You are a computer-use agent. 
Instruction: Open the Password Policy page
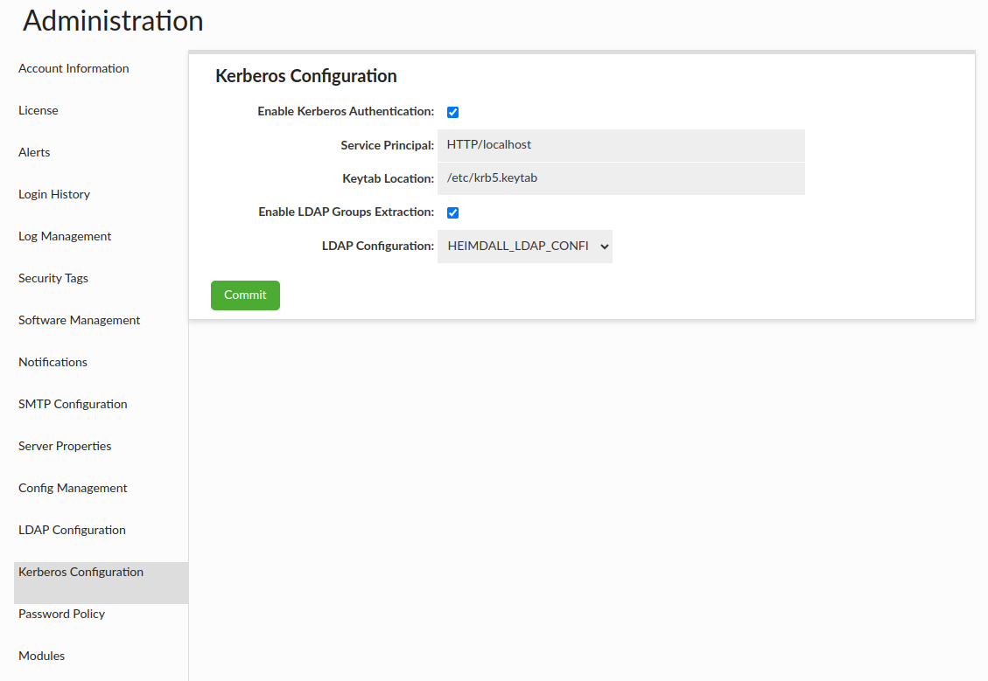[x=61, y=615]
